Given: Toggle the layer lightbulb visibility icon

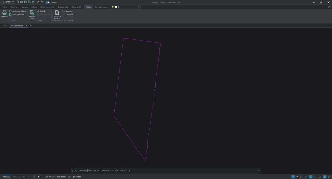Looking at the screenshot, I should click(x=113, y=7).
